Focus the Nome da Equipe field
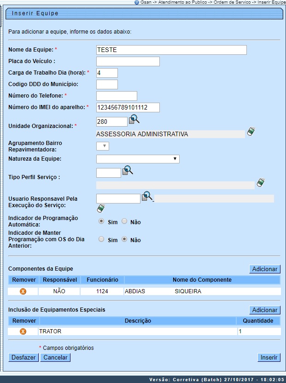Image resolution: width=286 pixels, height=383 pixels. point(171,50)
